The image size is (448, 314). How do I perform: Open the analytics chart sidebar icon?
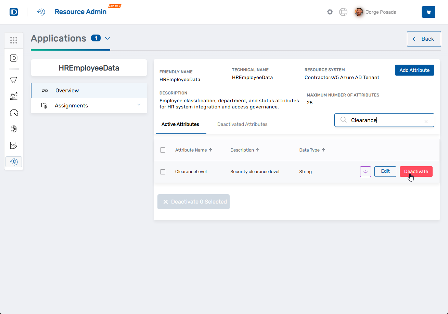[14, 96]
